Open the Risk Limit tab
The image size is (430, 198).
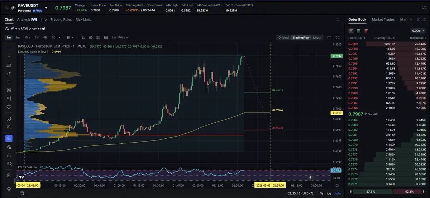(83, 20)
